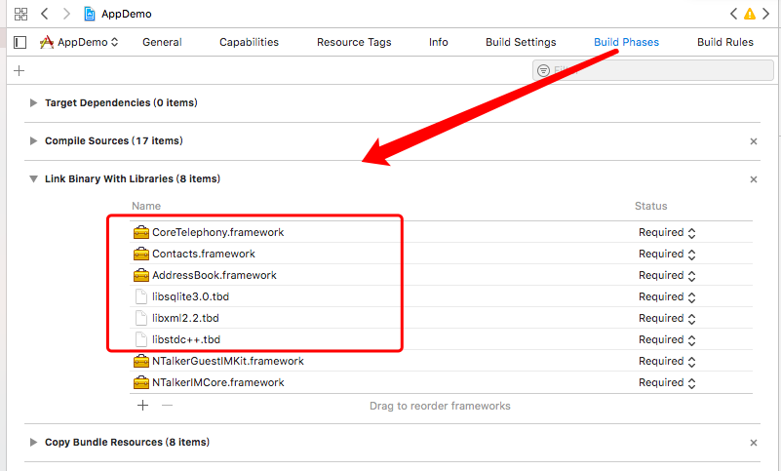Collapse Link Binary With Libraries section

tap(34, 179)
